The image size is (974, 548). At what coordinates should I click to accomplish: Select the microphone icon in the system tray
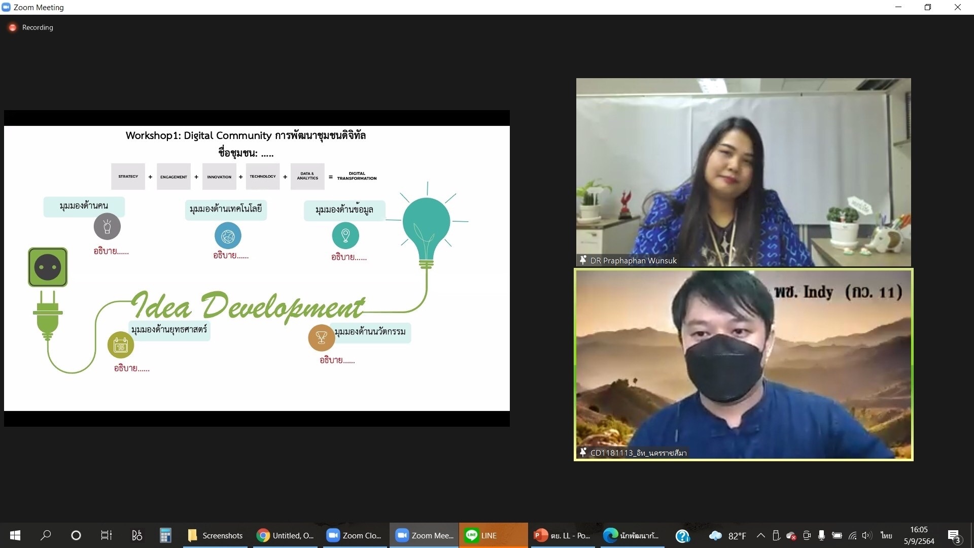(822, 535)
